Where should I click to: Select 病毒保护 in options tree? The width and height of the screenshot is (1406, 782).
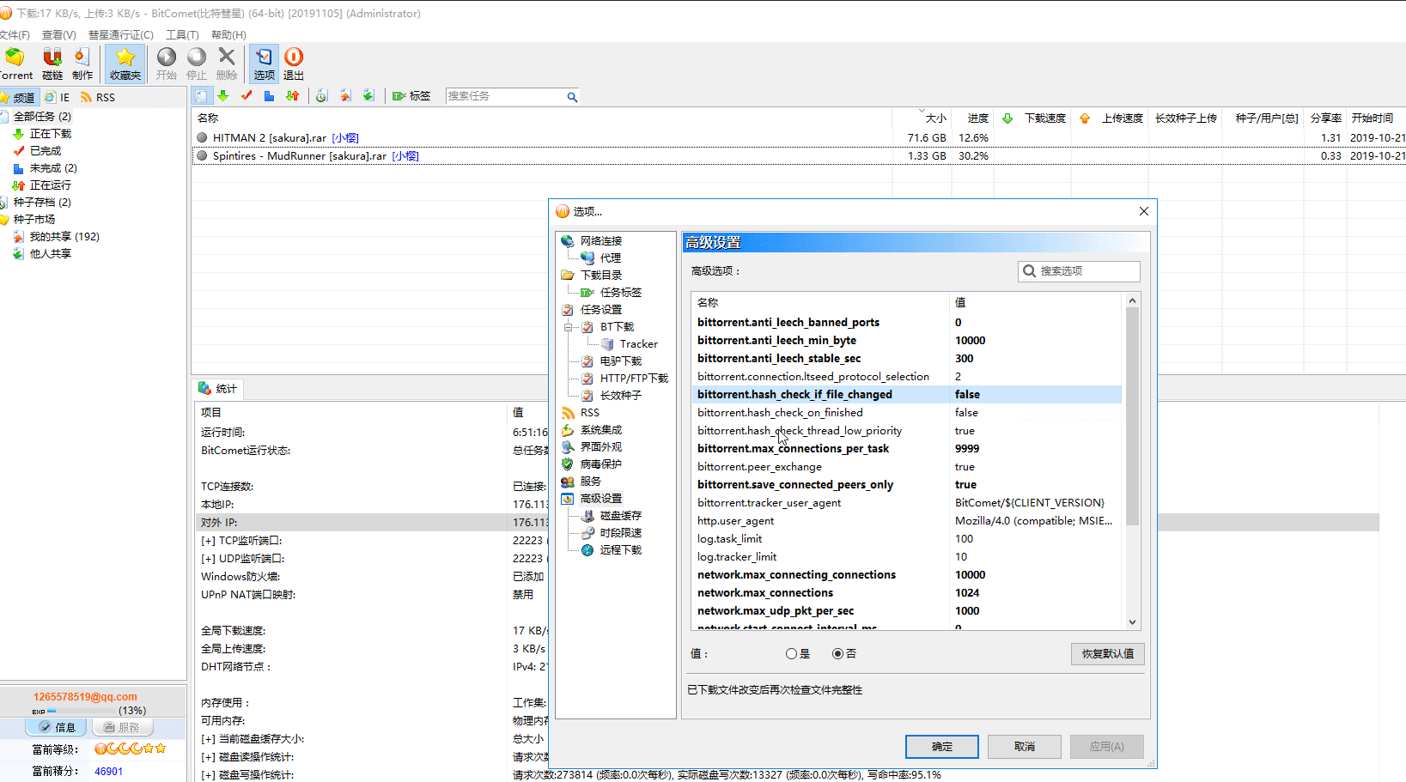[600, 464]
